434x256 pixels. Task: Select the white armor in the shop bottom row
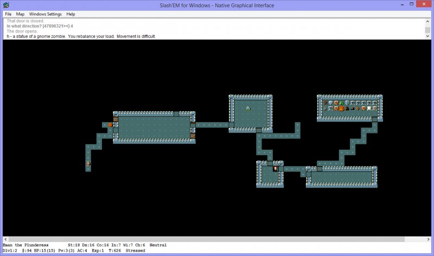(x=369, y=108)
